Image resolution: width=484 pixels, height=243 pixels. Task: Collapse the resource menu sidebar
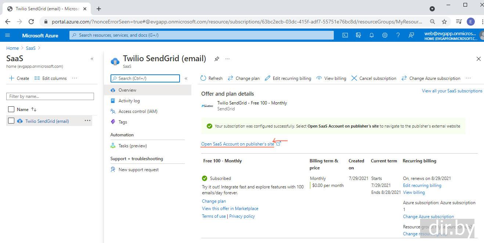point(186,78)
